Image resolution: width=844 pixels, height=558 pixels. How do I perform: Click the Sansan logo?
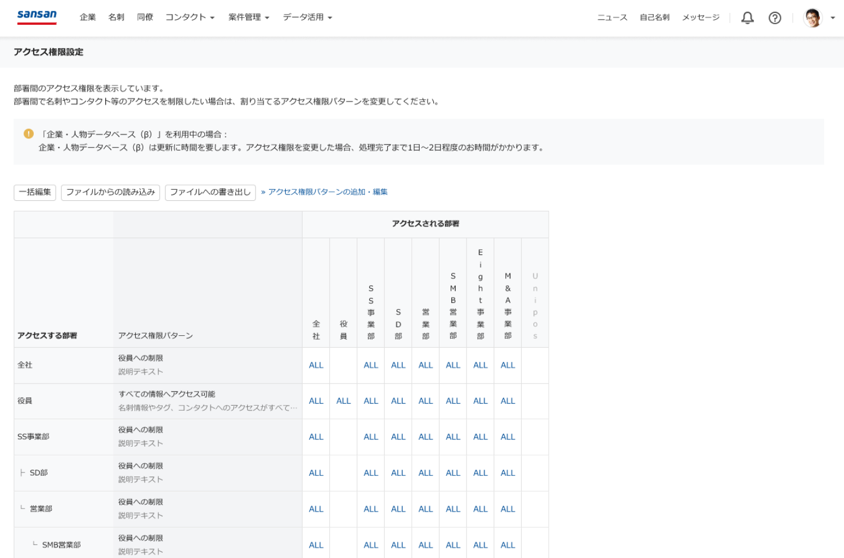point(37,16)
